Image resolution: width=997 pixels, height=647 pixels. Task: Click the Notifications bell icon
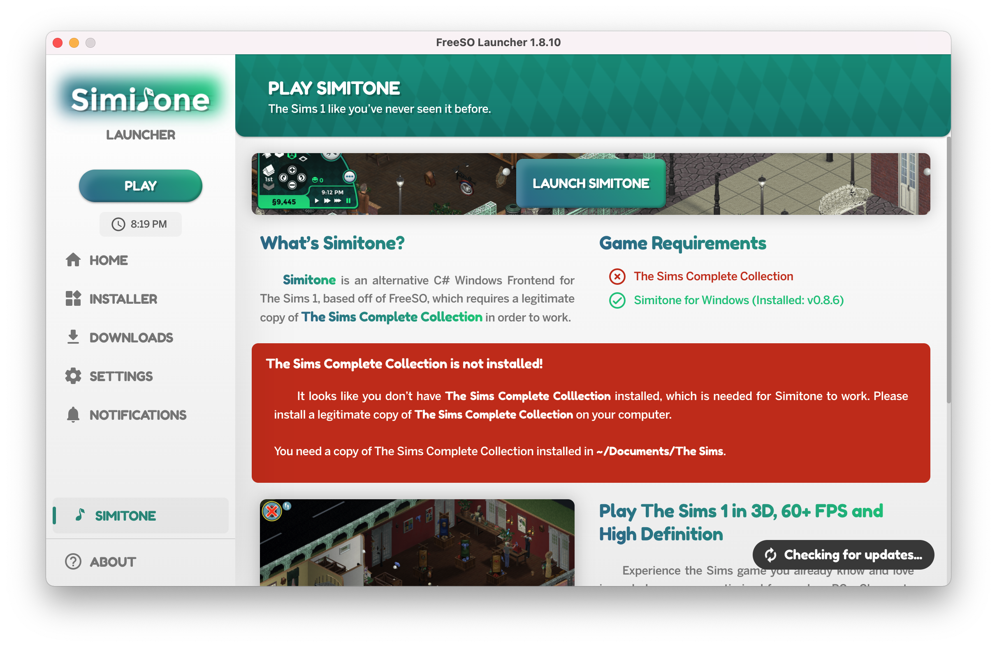(74, 415)
